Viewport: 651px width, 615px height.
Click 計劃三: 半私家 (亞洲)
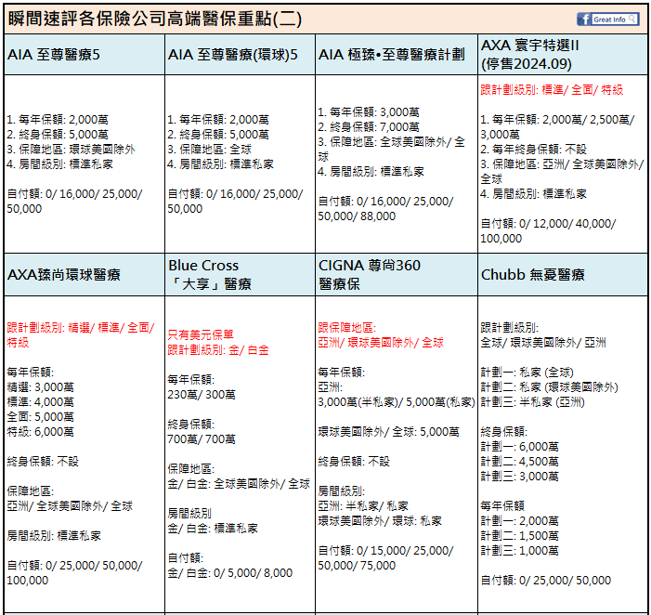533,402
